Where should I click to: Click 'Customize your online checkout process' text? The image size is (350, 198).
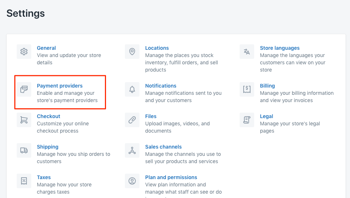click(x=63, y=127)
